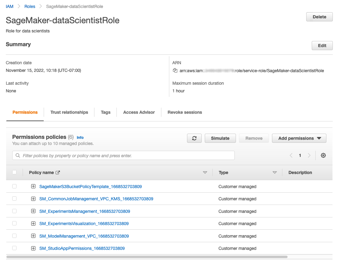Open the table settings gear icon
The height and width of the screenshot is (263, 338).
323,155
